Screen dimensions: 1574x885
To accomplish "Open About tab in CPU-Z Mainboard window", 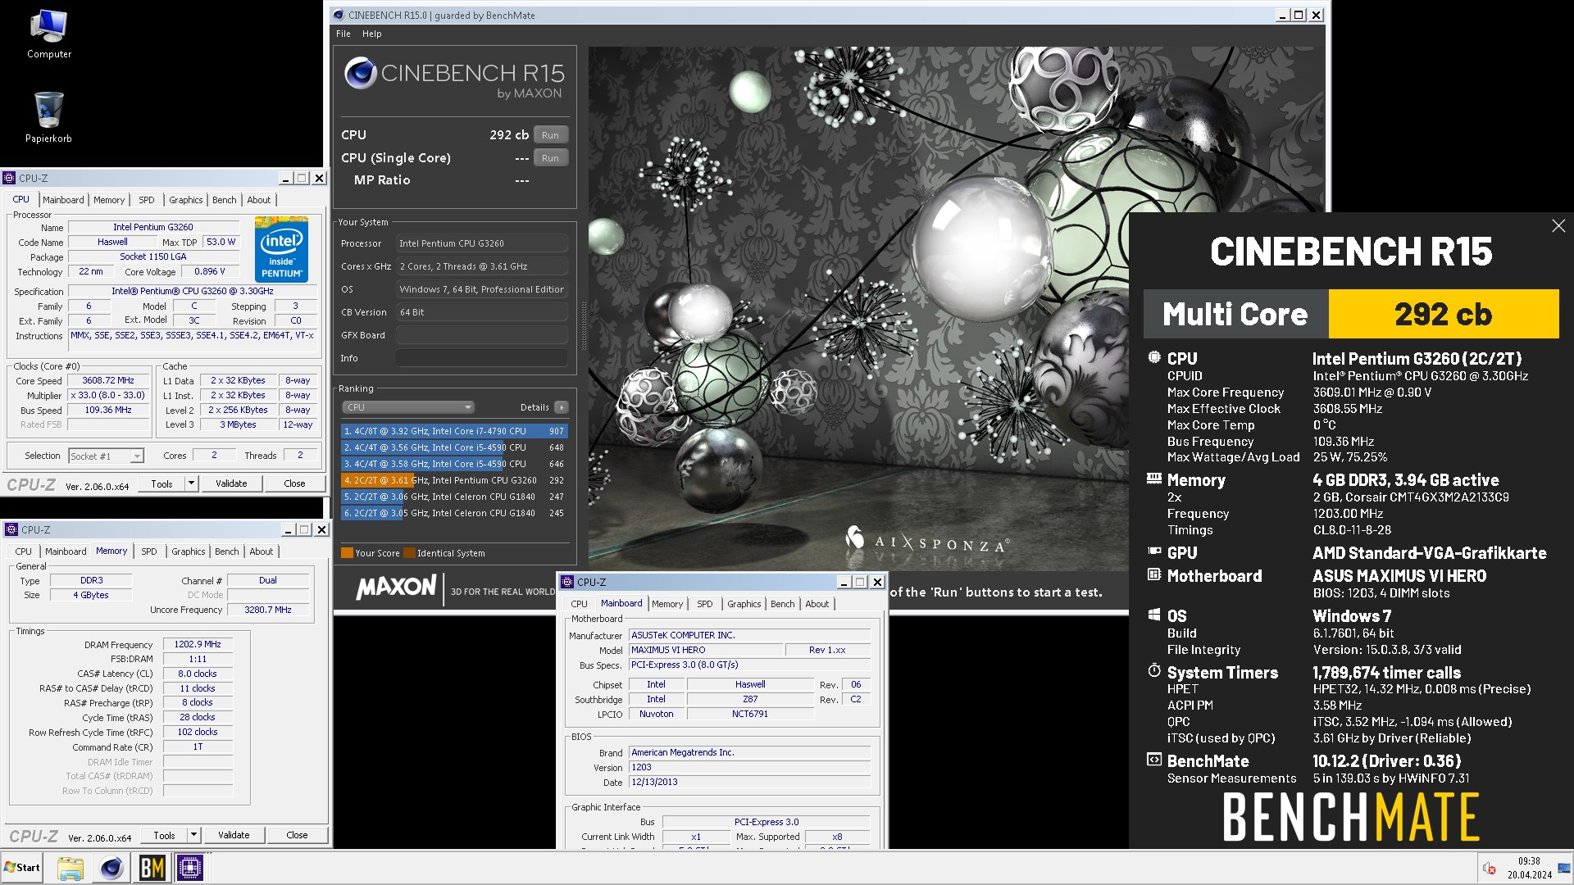I will pos(817,604).
